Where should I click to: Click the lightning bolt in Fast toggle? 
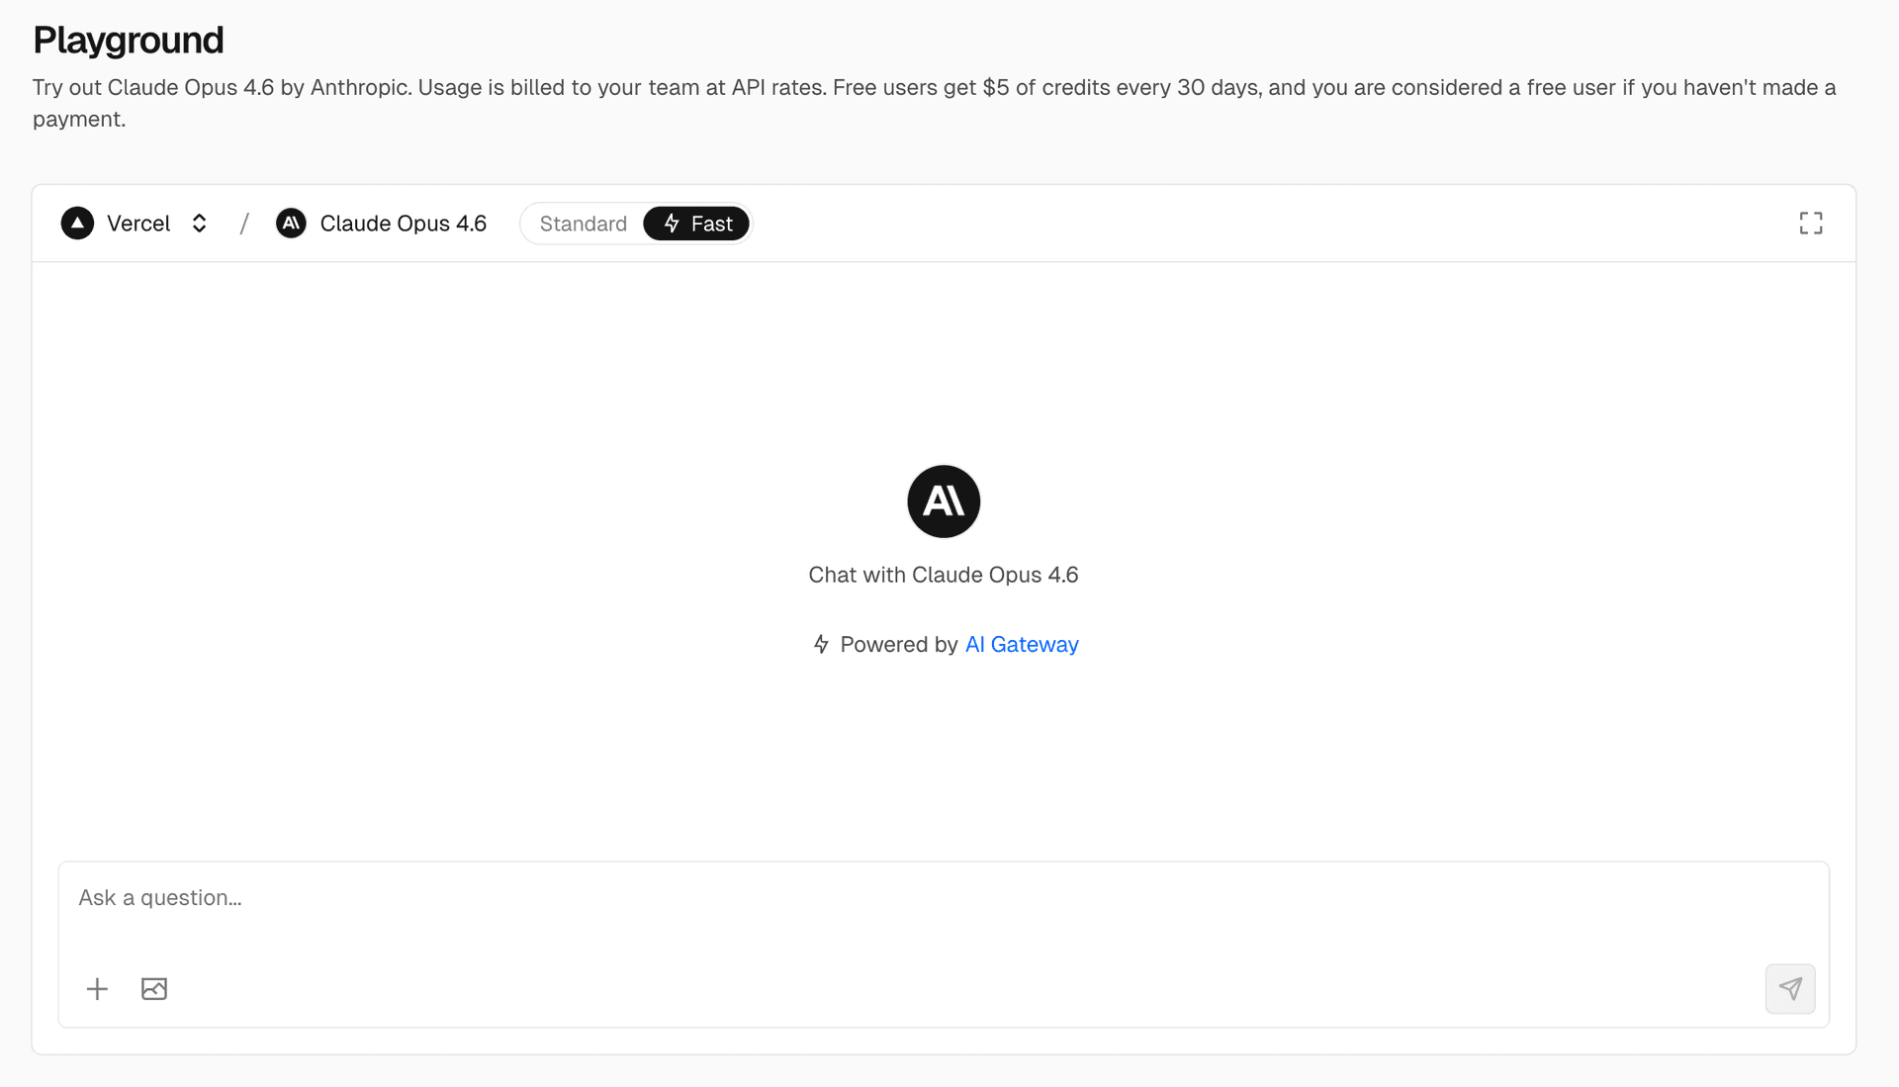(x=672, y=224)
